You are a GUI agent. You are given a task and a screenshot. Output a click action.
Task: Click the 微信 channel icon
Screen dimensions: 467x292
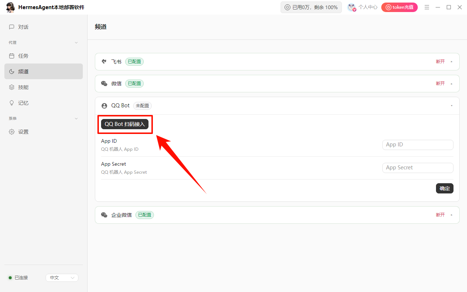(x=104, y=84)
